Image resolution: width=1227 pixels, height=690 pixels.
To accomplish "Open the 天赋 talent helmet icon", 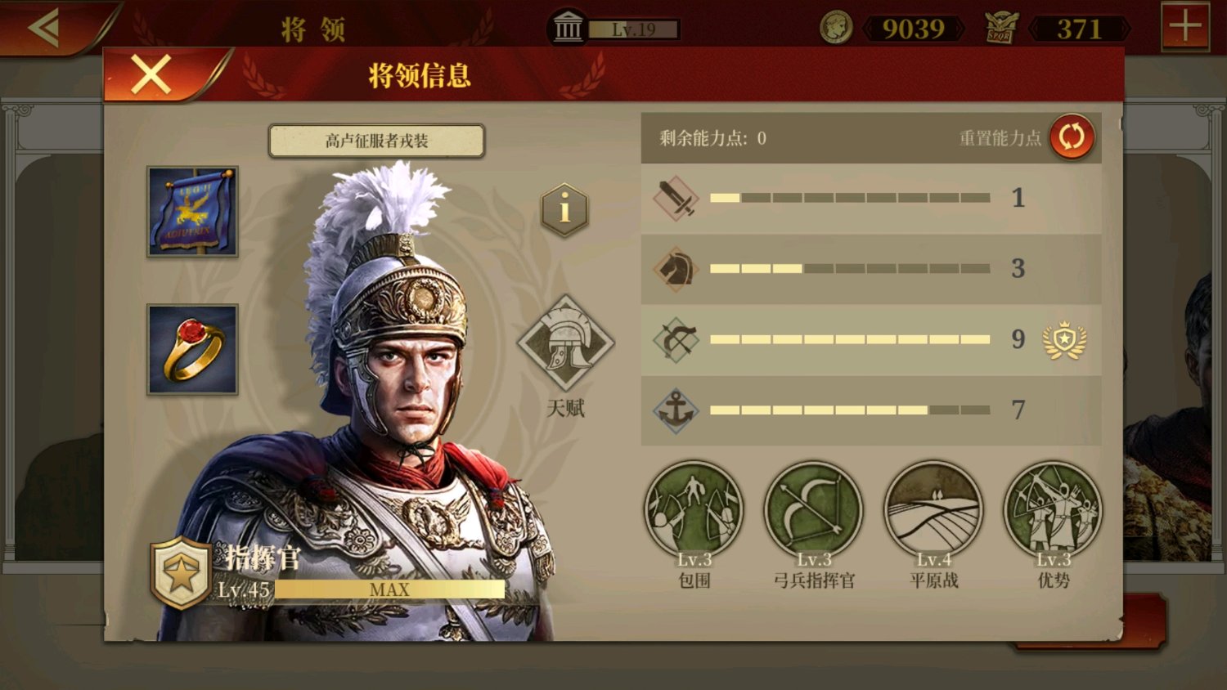I will point(565,344).
